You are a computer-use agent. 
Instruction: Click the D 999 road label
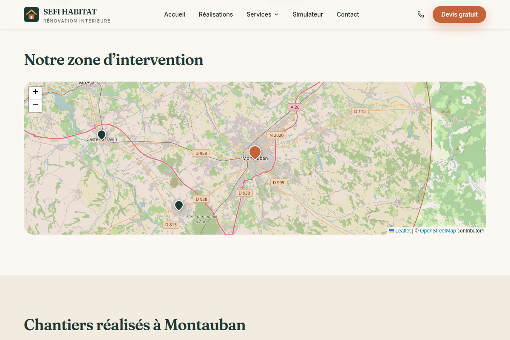click(x=279, y=182)
